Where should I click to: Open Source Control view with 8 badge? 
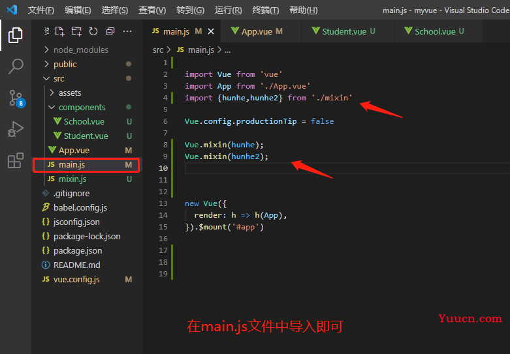click(16, 98)
